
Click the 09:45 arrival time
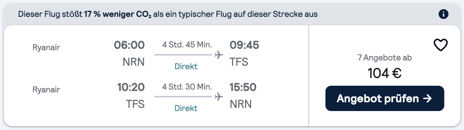[x=244, y=45]
